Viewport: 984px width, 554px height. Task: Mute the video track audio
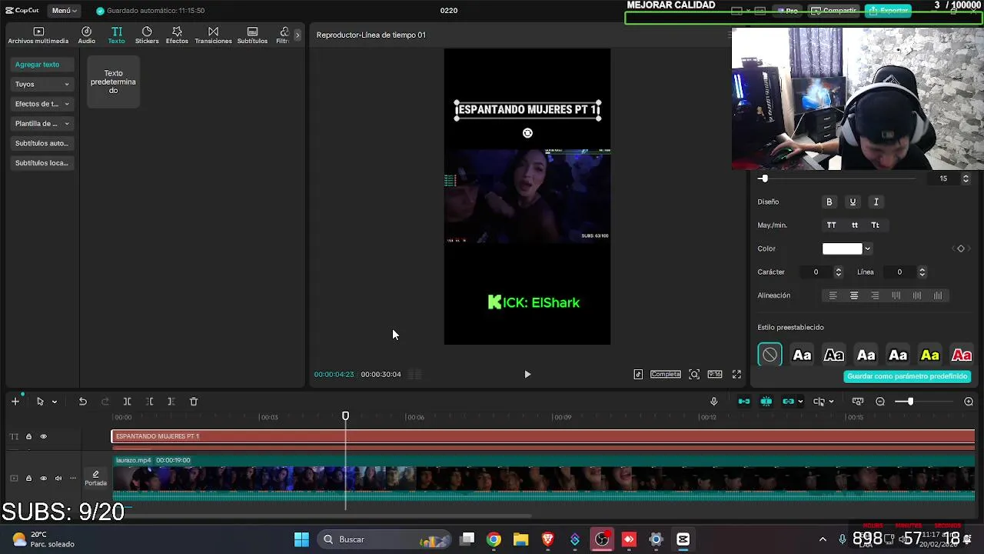click(58, 479)
